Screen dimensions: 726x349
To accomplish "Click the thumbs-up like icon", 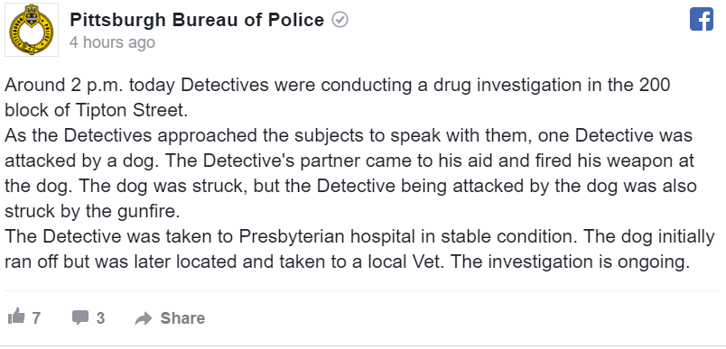I will (x=16, y=317).
